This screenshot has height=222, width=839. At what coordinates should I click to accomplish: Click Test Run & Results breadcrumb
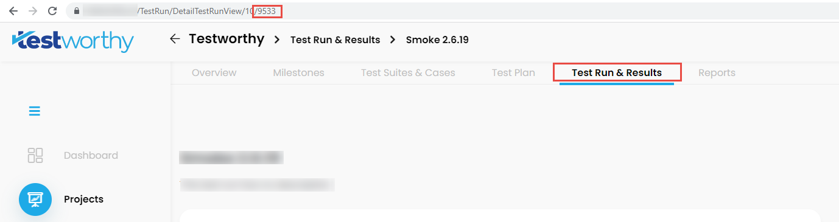(335, 40)
